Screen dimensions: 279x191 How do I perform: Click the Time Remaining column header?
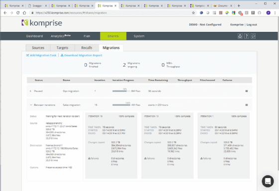[x=158, y=80]
